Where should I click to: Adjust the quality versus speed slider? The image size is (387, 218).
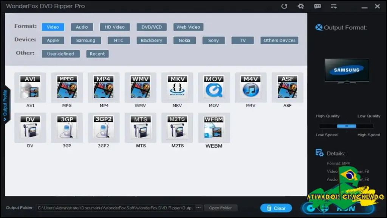click(x=347, y=126)
